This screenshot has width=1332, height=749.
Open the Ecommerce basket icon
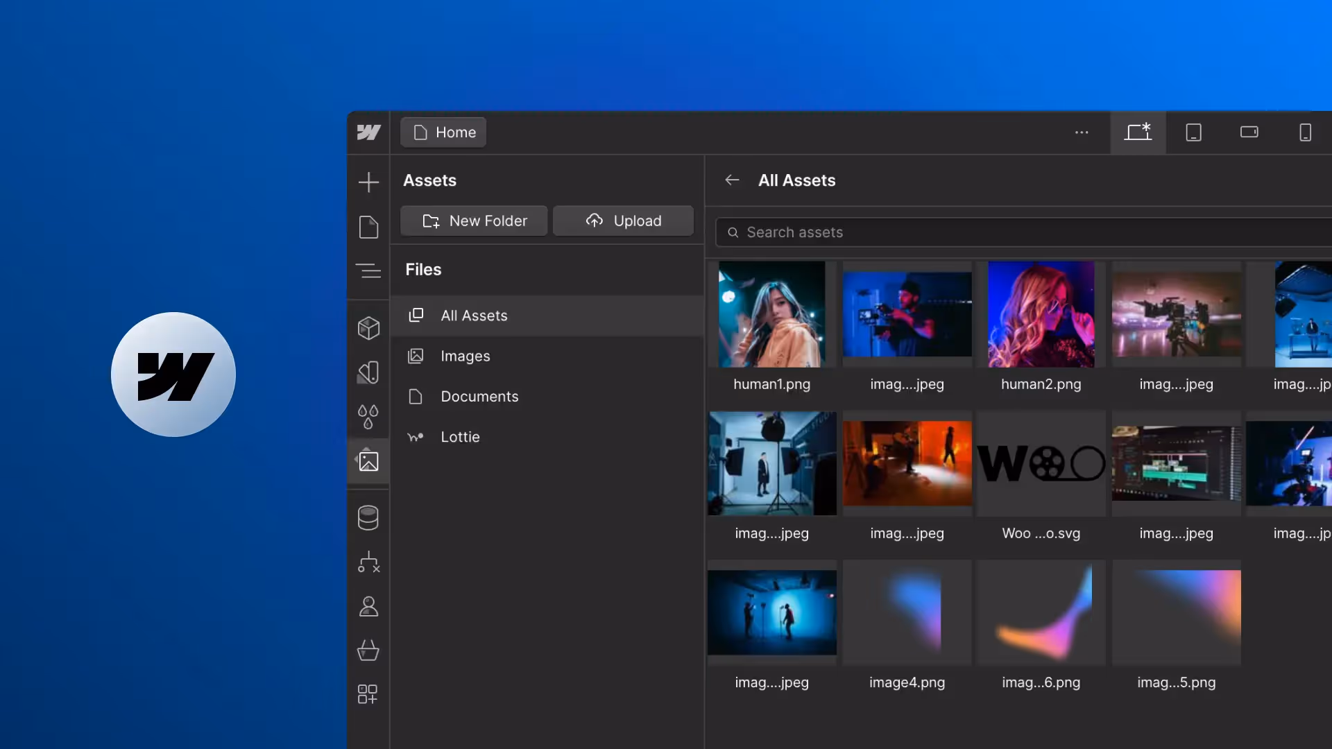pyautogui.click(x=368, y=650)
